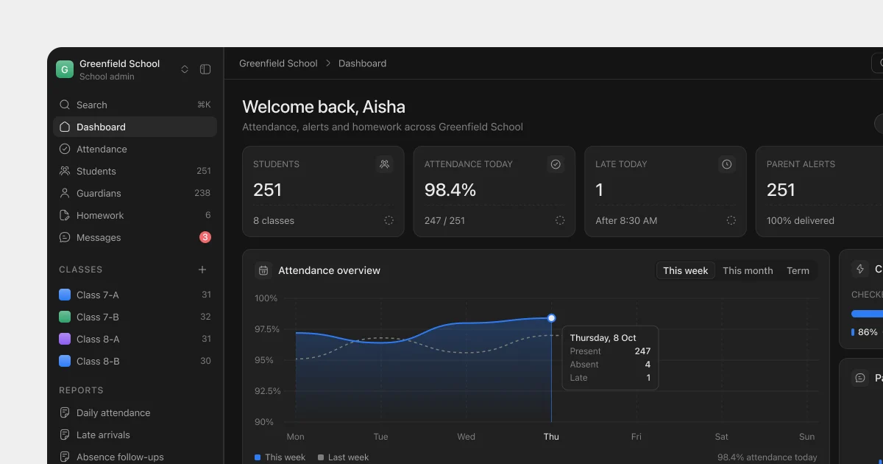Click the dotted circle in Late Today card
Screen dimensions: 883x464
[731, 220]
